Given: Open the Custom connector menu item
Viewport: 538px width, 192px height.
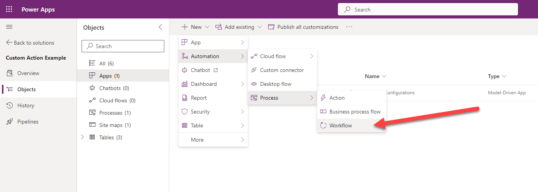Looking at the screenshot, I should click(282, 70).
